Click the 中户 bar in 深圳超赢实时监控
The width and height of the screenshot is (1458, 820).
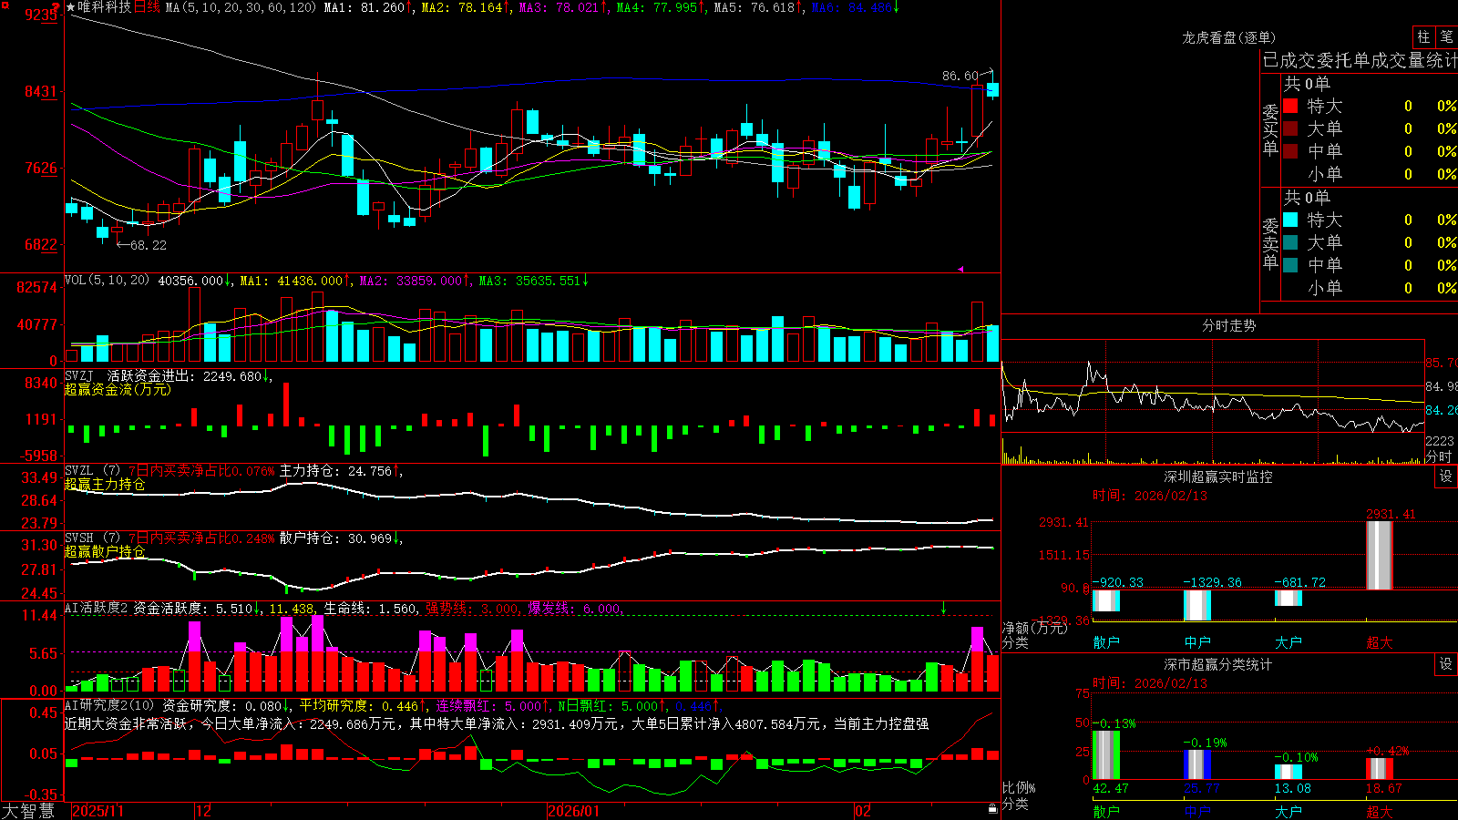coord(1196,605)
